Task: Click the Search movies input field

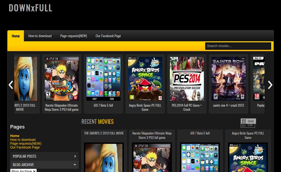Action: [x=238, y=46]
